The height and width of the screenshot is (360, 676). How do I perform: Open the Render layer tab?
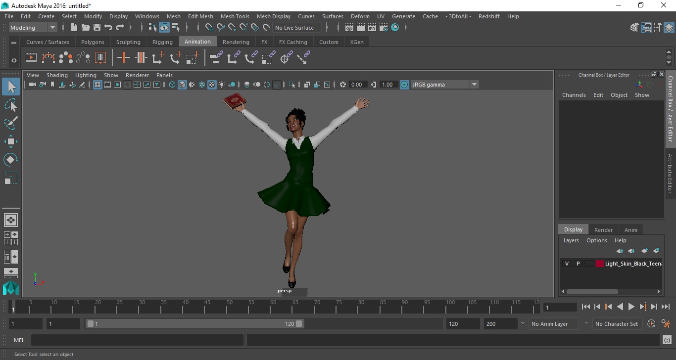[x=603, y=229]
